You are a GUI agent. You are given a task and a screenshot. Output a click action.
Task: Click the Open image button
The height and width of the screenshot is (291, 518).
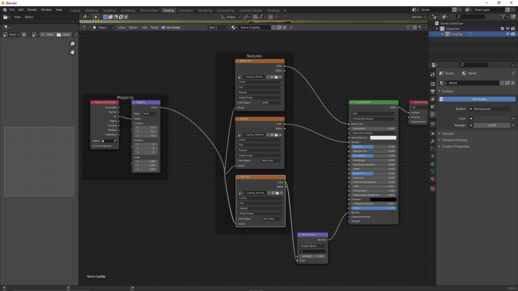pos(63,35)
